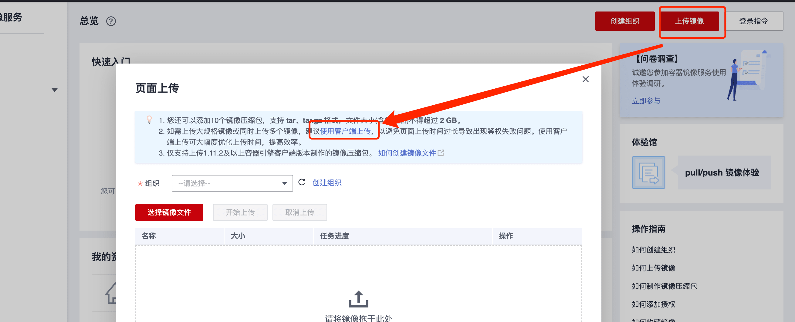Click the help question mark icon beside 总览

111,21
